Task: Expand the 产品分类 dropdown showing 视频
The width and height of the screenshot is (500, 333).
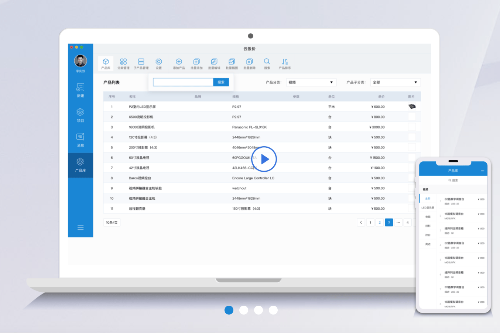Action: click(311, 82)
